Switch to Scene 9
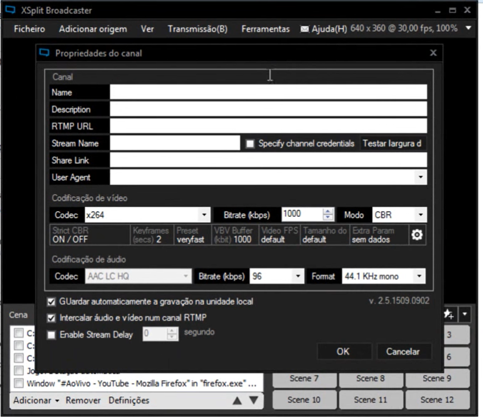The width and height of the screenshot is (483, 418). (x=437, y=379)
